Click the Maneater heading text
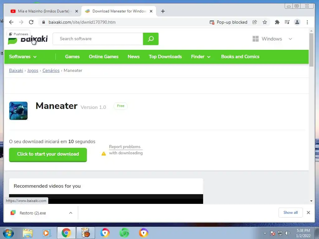 (x=57, y=106)
